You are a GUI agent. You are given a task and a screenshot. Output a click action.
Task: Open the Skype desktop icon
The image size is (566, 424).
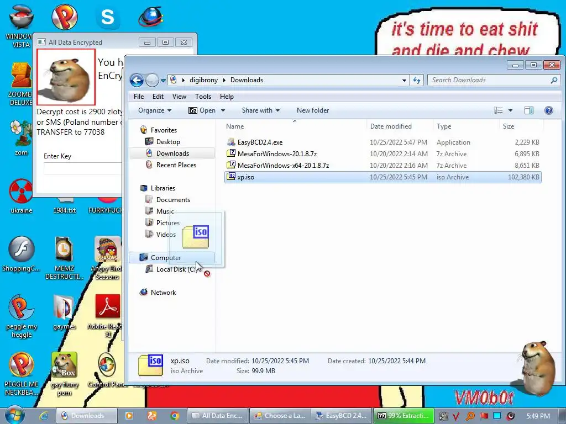[x=108, y=17]
